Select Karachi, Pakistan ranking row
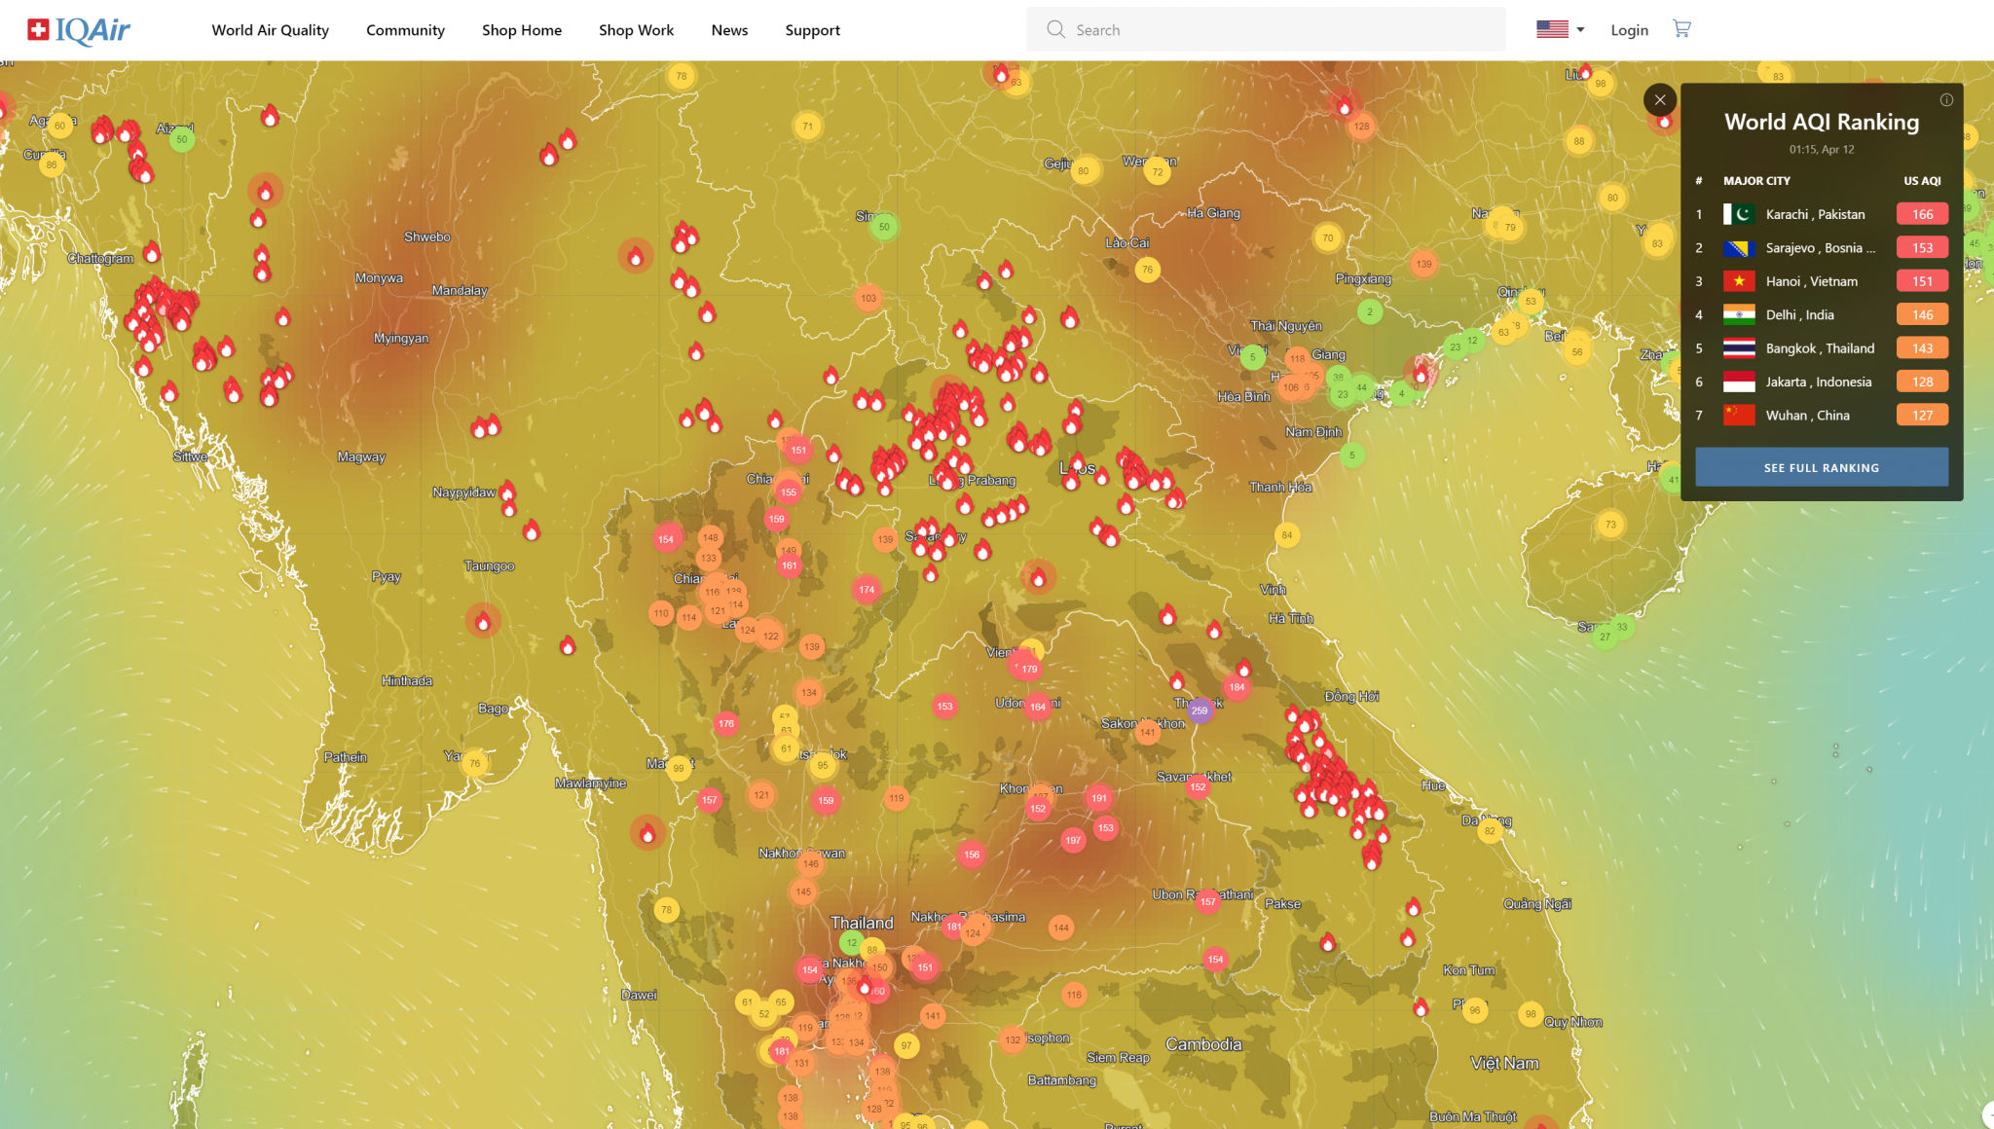The image size is (1994, 1129). pyautogui.click(x=1822, y=214)
